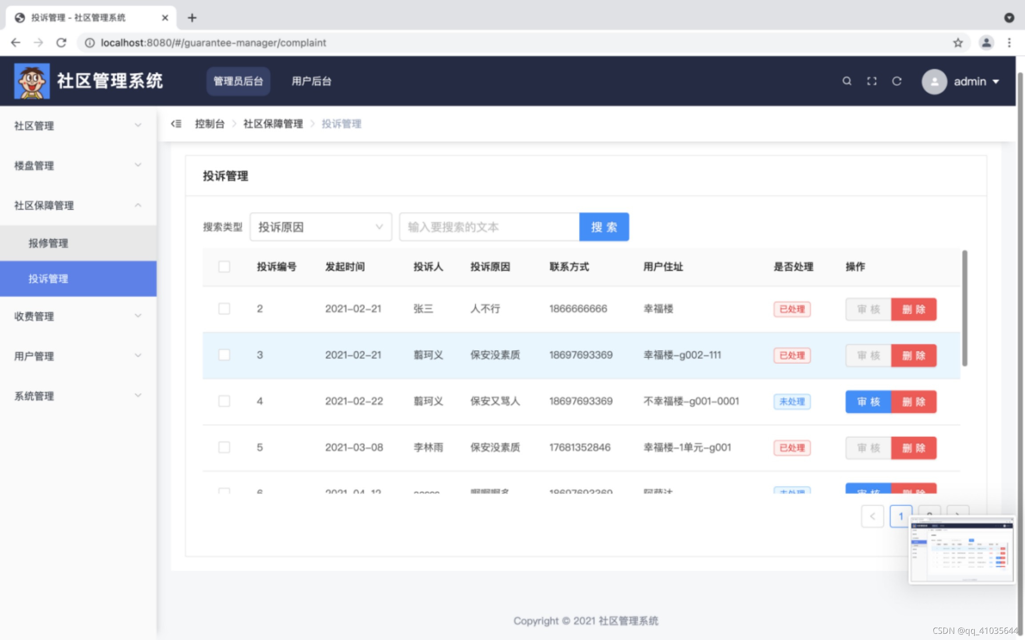Click the blue 搜索 button

603,227
